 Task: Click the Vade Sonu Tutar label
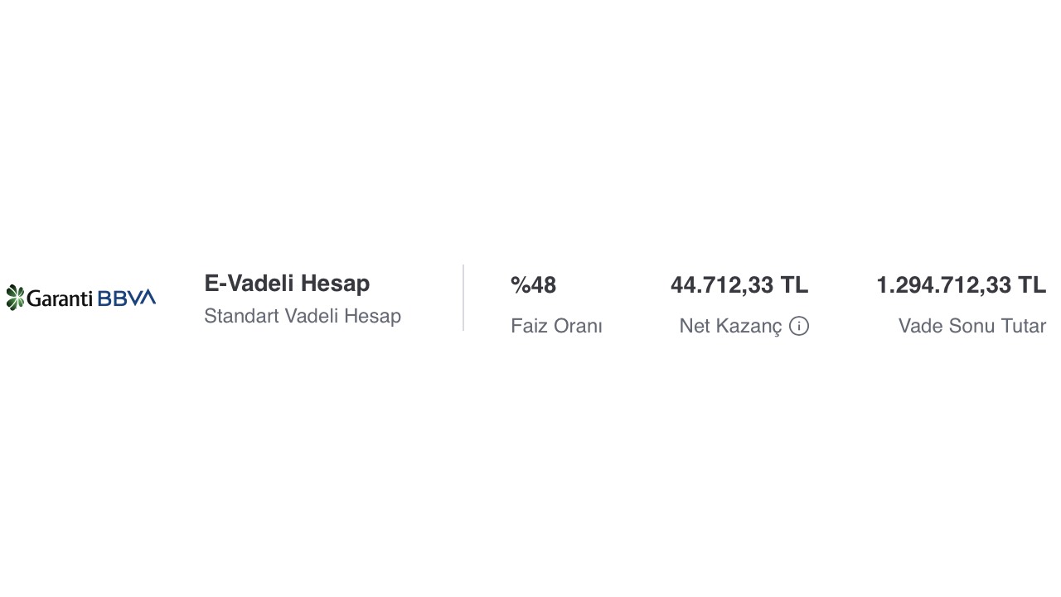(972, 326)
